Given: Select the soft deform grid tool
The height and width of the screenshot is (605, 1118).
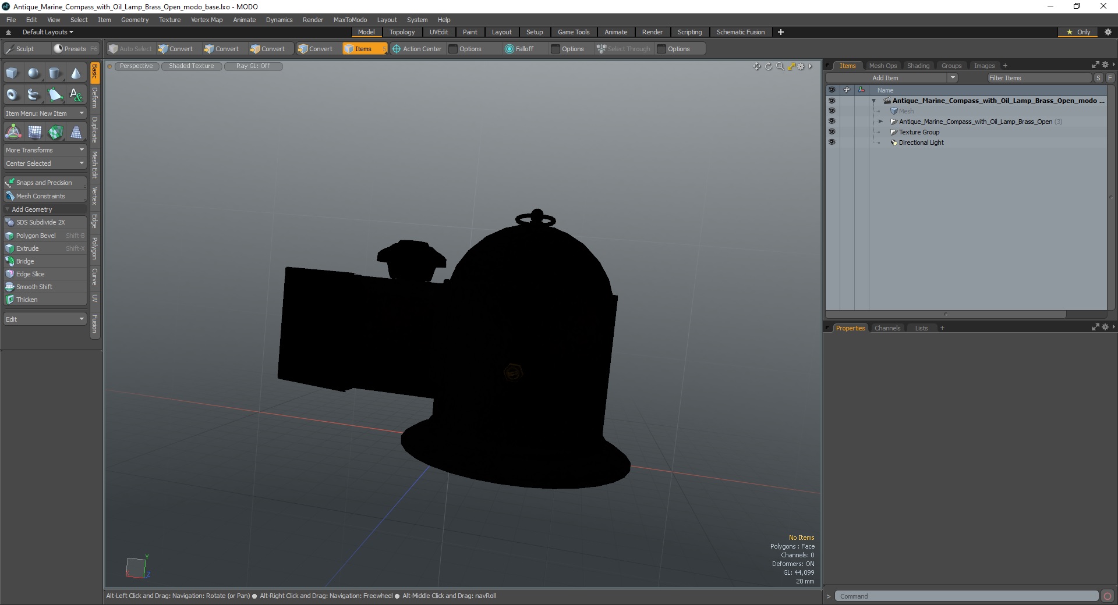Looking at the screenshot, I should tap(34, 132).
